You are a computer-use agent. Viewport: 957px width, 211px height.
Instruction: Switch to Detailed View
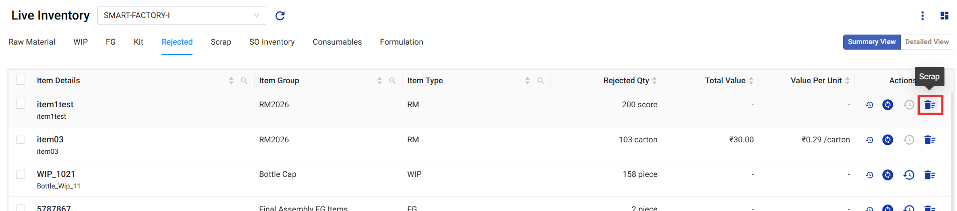click(x=926, y=42)
